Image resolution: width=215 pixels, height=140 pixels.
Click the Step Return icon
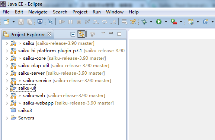click(x=113, y=22)
